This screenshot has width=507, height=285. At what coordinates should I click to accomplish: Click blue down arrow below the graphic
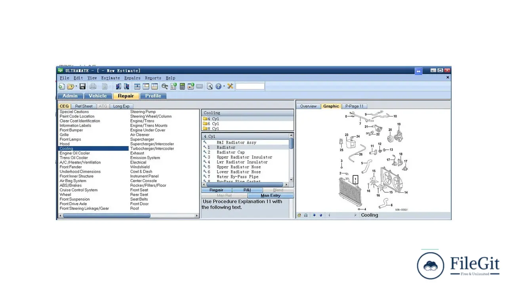coord(314,215)
